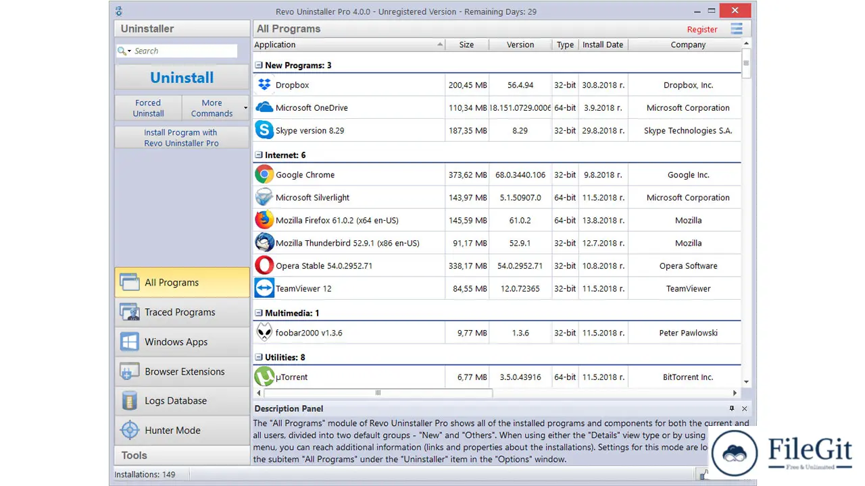Click the 373,62 MB size cell
The width and height of the screenshot is (865, 486).
tap(468, 175)
